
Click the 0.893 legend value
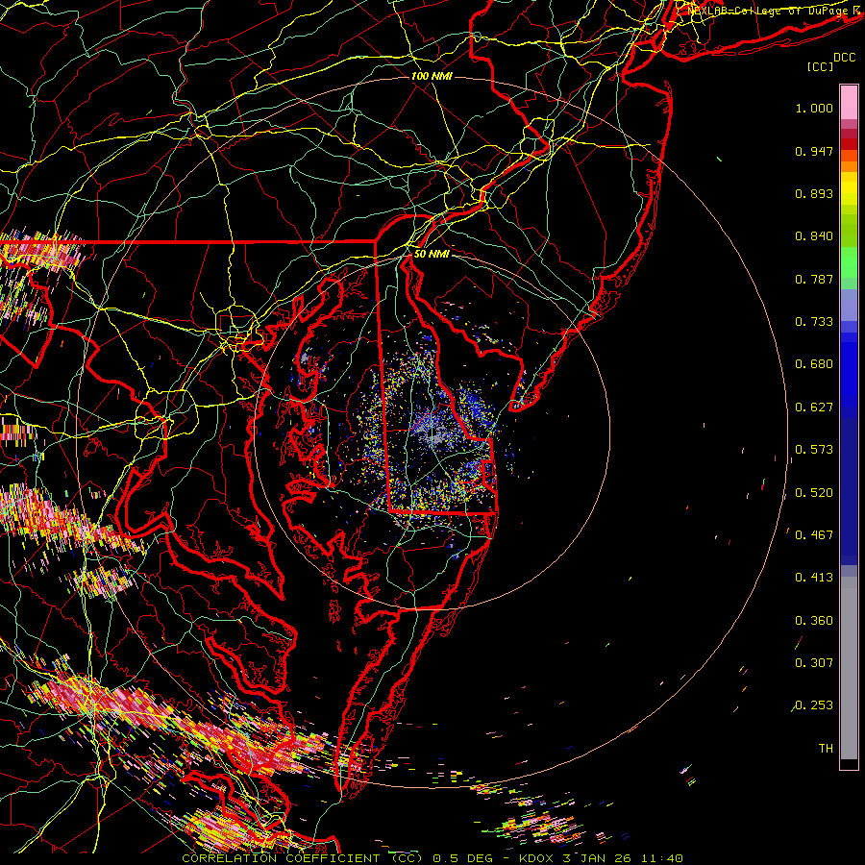click(x=814, y=193)
